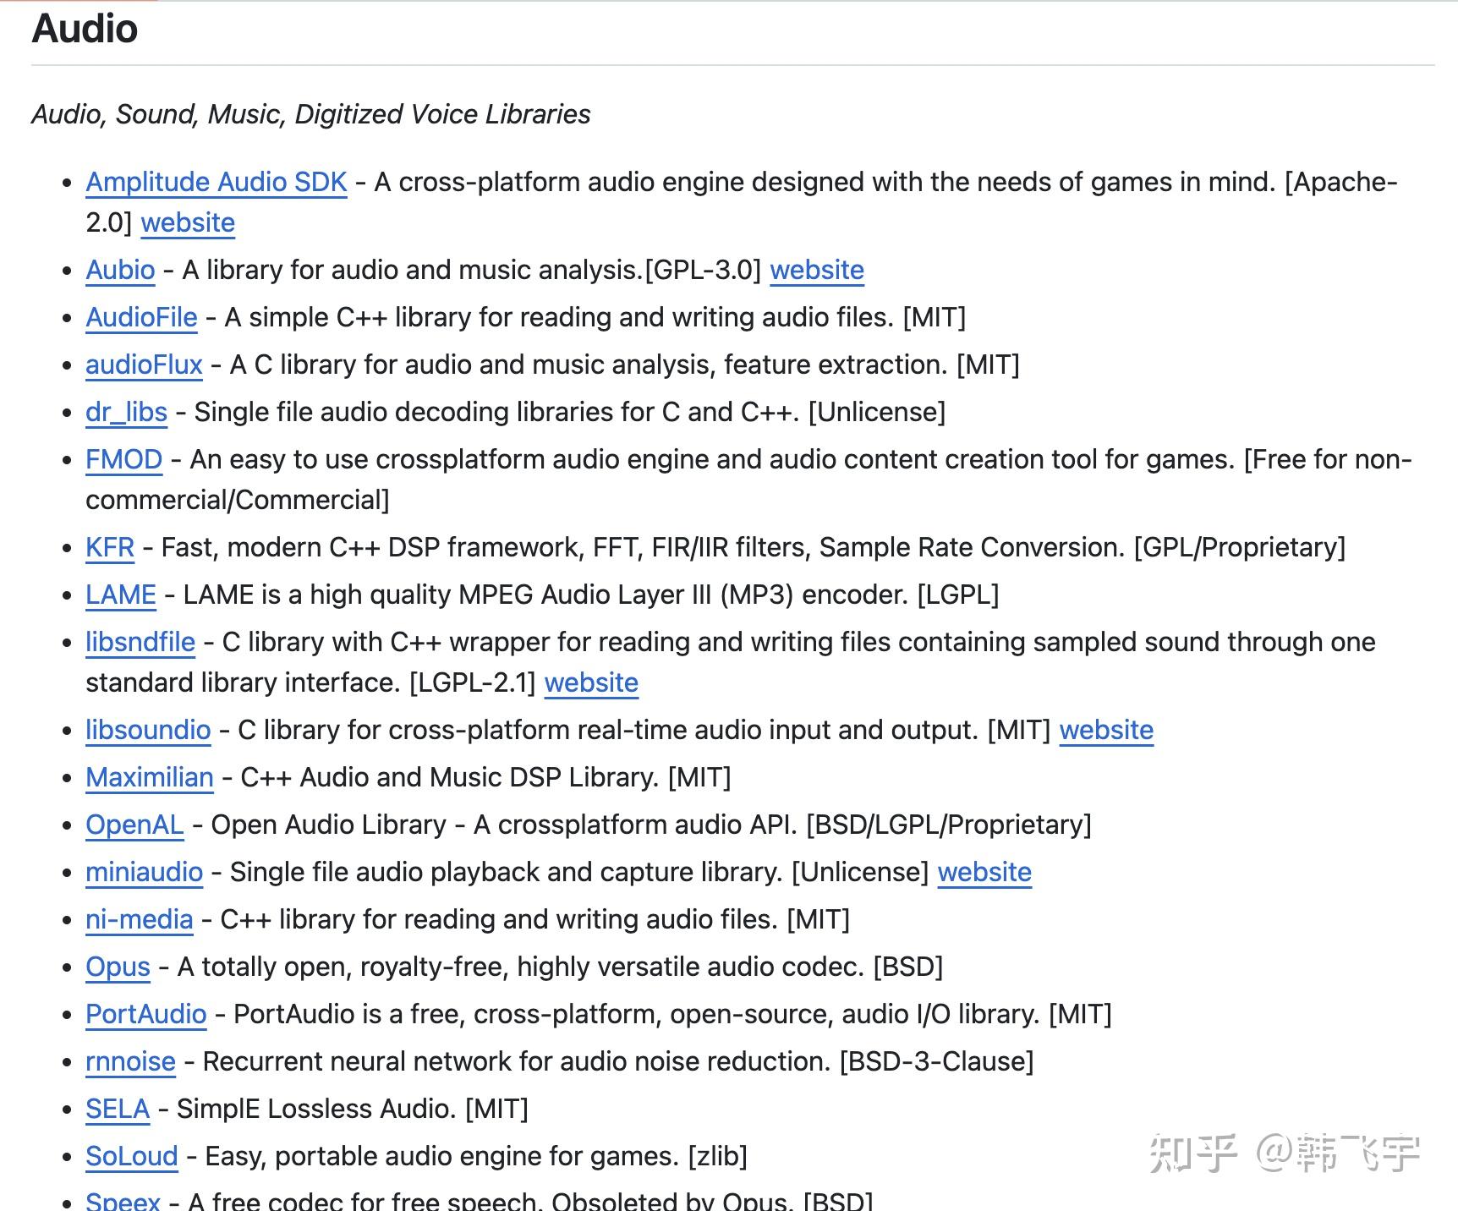Click the Maximilian DSP library link
This screenshot has height=1211, width=1458.
coord(149,777)
